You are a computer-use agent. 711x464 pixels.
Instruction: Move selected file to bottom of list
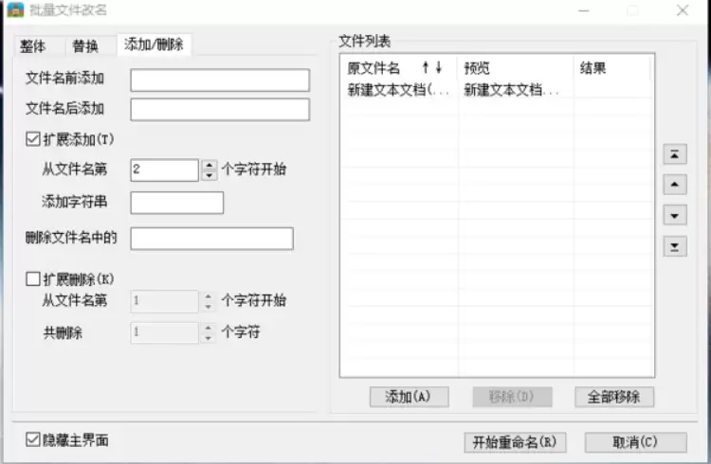click(675, 246)
